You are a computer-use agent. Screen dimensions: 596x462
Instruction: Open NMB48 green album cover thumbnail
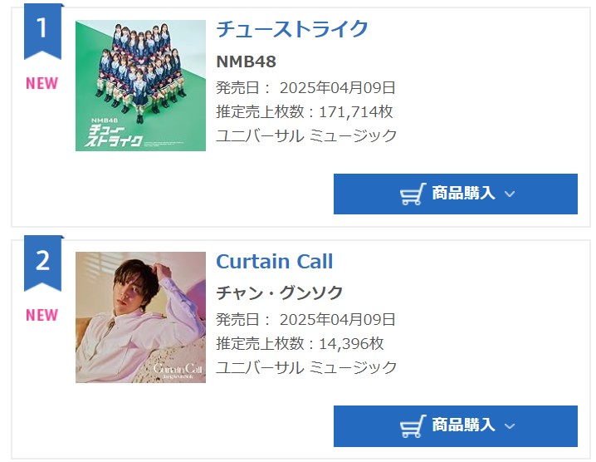pos(140,86)
